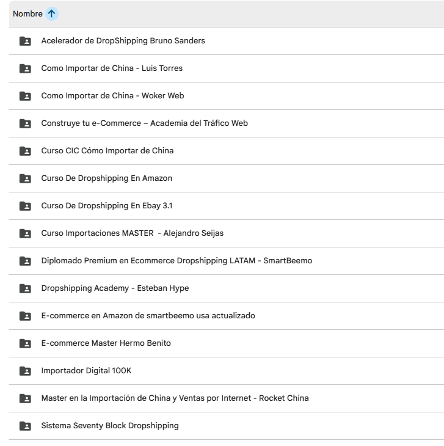Open Master en la Importación de China folder
The width and height of the screenshot is (444, 446).
click(x=175, y=398)
